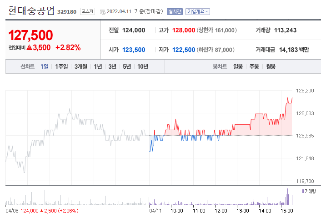321x218 pixels.
Task: Click the low price 122,500
Action: coord(184,50)
